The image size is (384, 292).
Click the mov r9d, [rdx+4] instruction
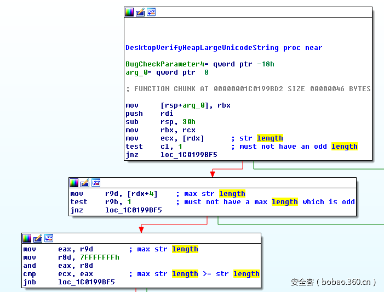coord(114,194)
